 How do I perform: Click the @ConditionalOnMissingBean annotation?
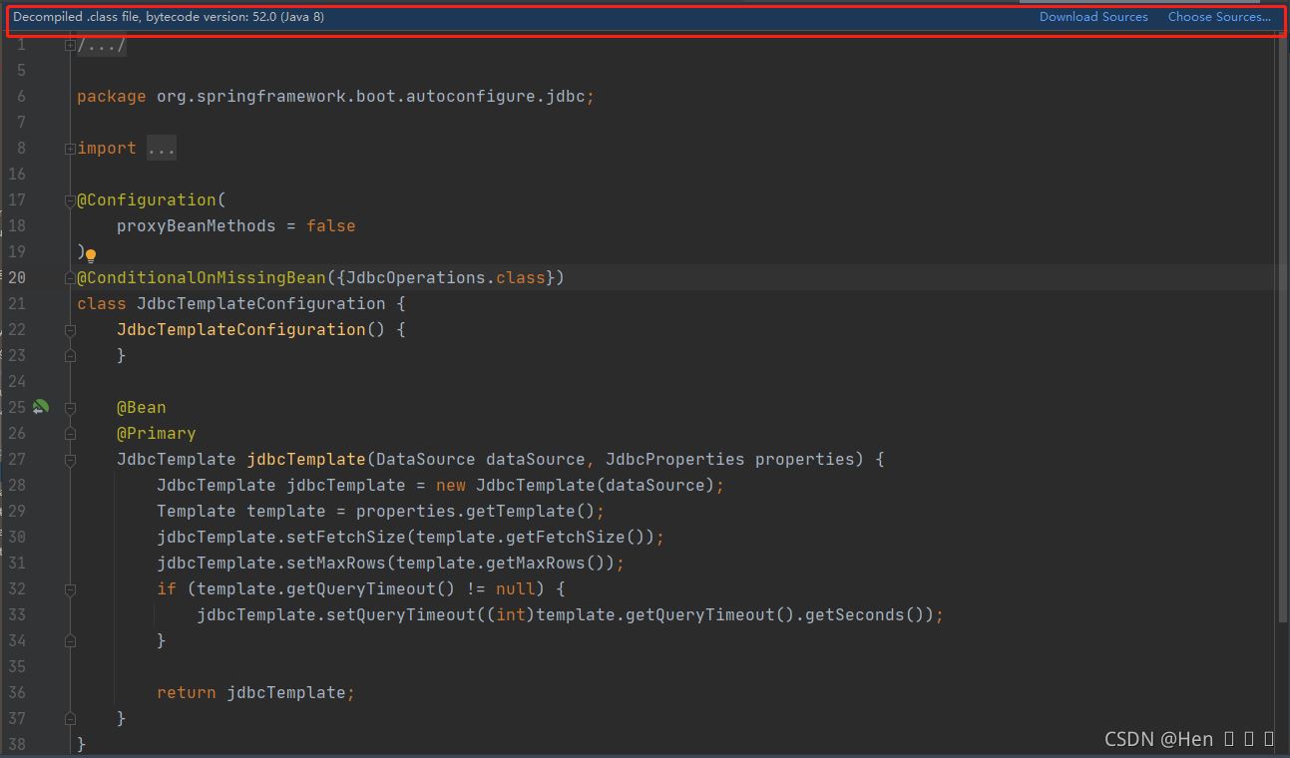(202, 278)
